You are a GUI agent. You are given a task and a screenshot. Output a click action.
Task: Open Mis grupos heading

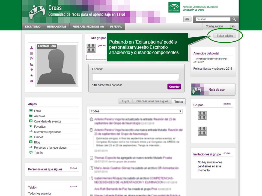(x=99, y=38)
